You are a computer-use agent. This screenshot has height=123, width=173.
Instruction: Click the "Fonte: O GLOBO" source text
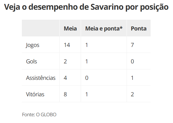39,115
